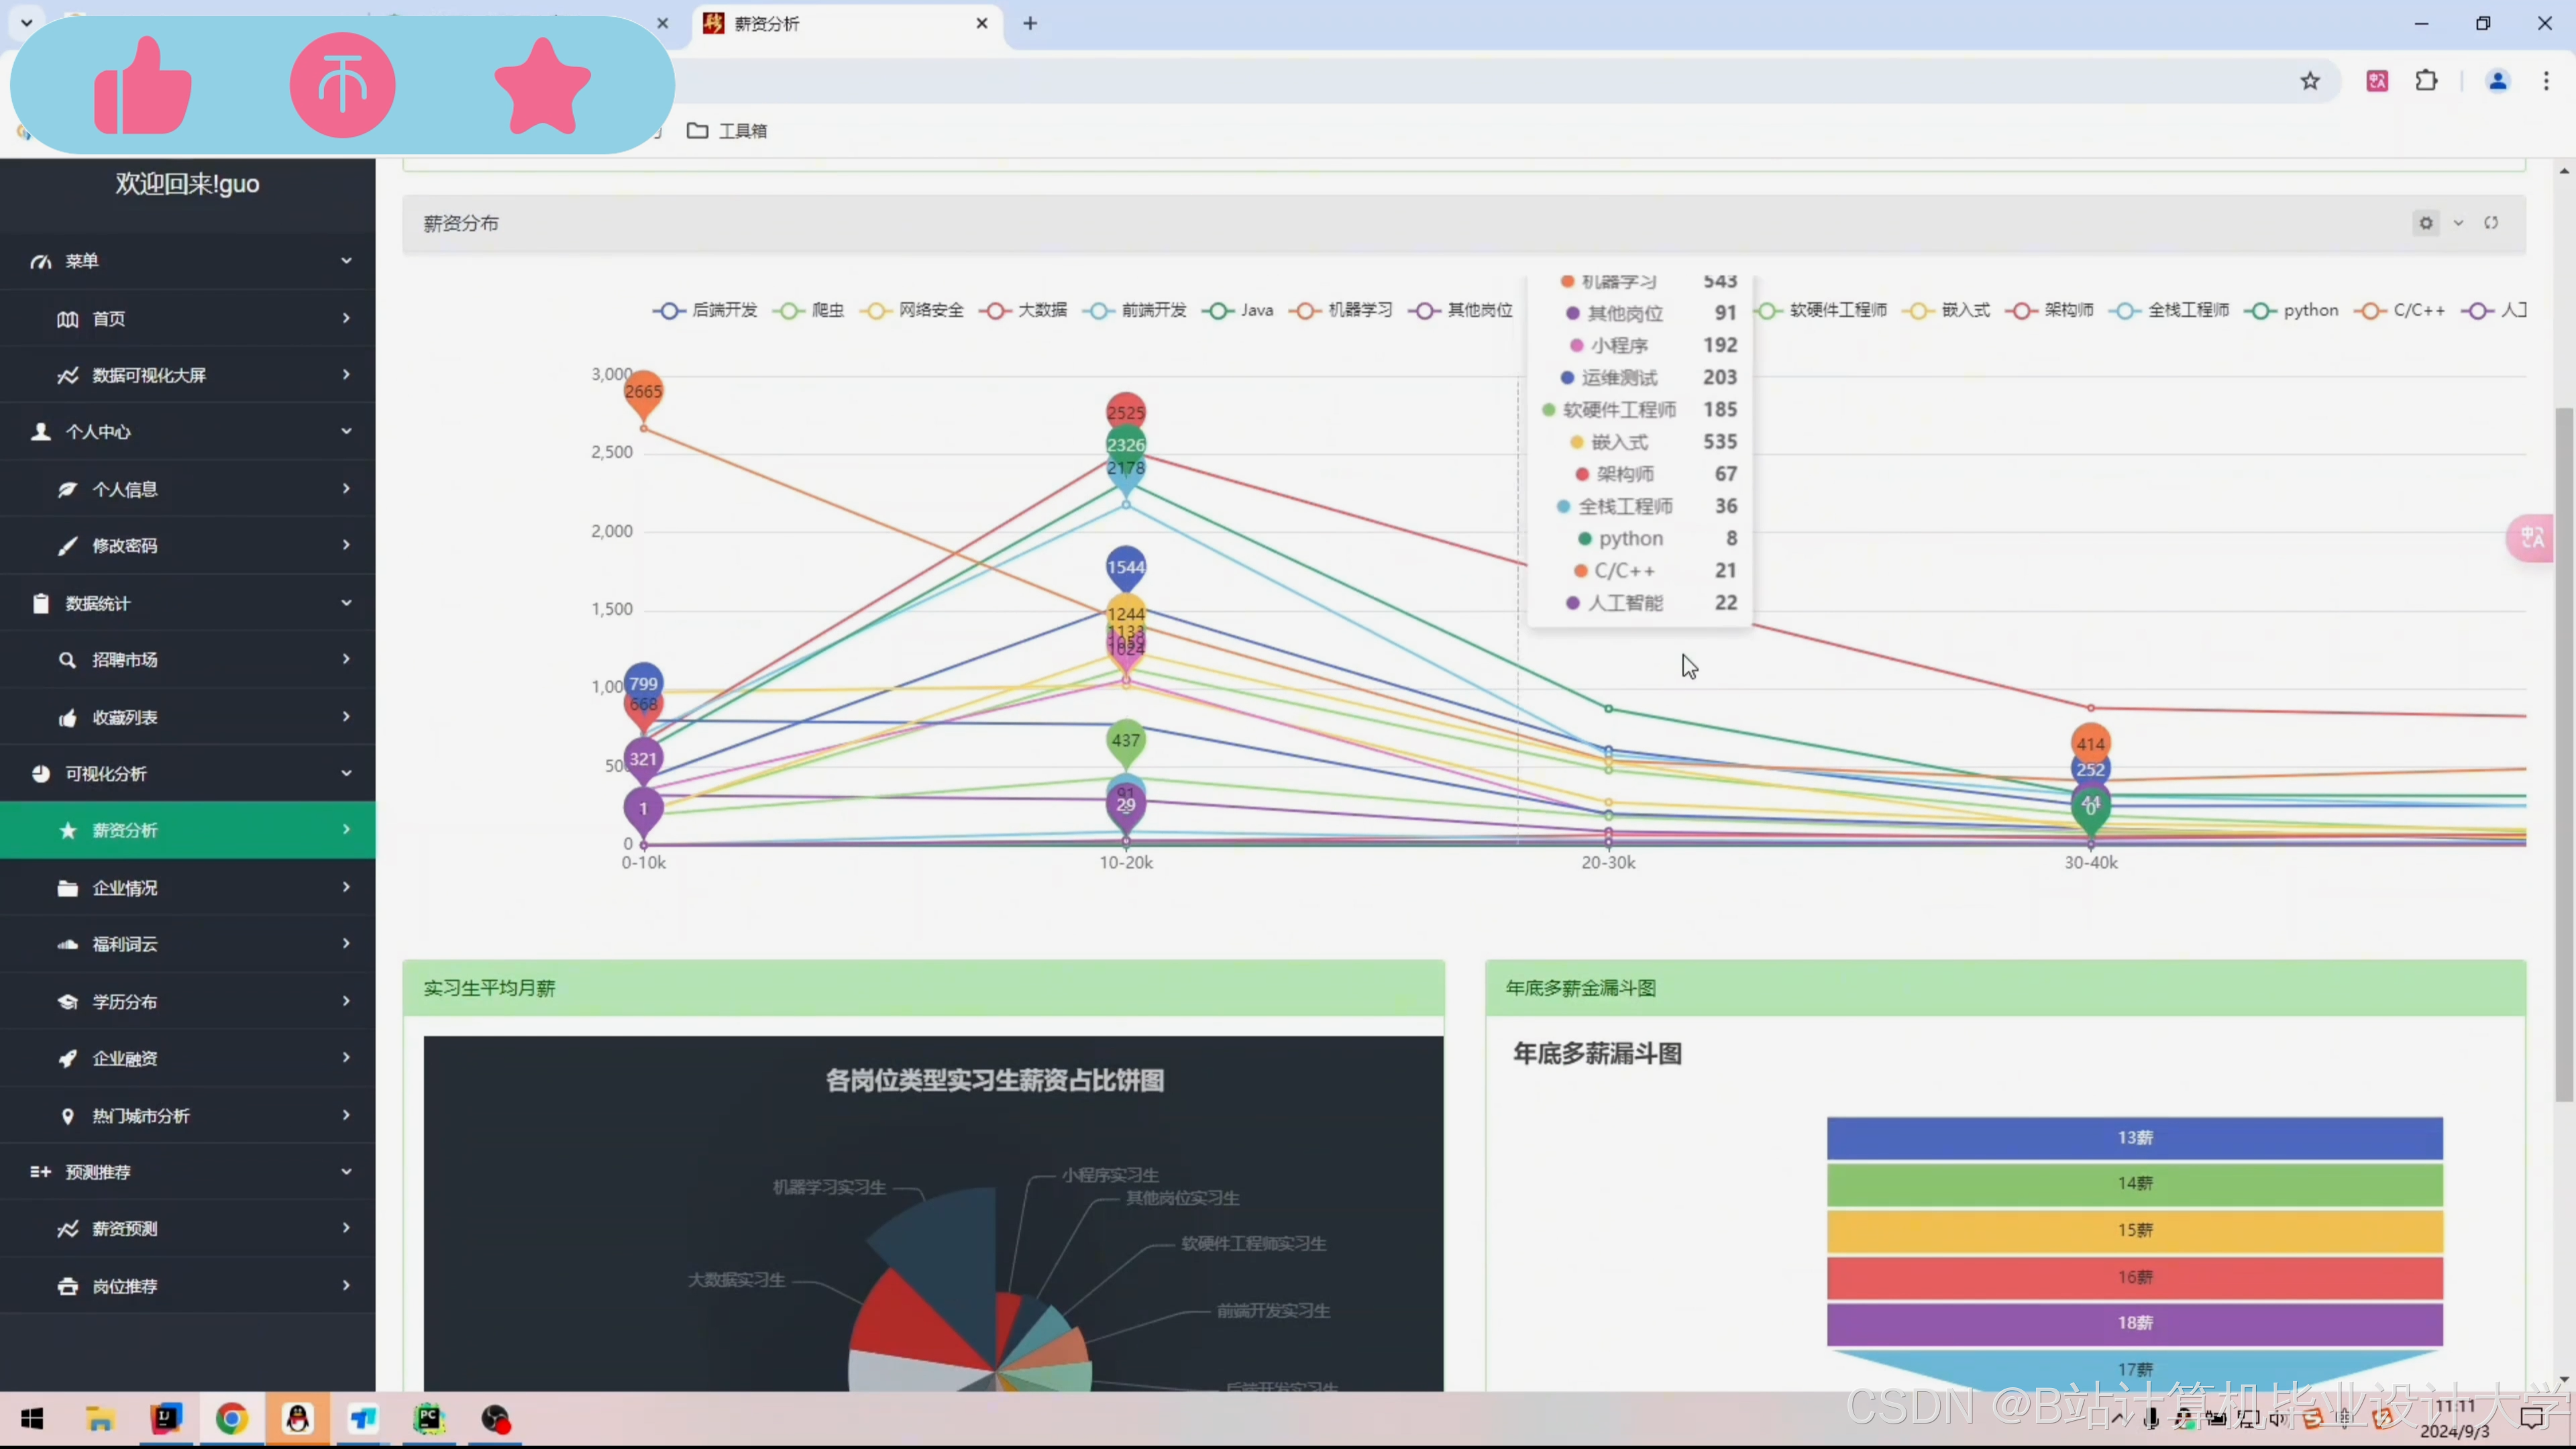This screenshot has width=2576, height=1449.
Task: Collapse 薪资分布 panel with chevron arrow
Action: pyautogui.click(x=2458, y=223)
